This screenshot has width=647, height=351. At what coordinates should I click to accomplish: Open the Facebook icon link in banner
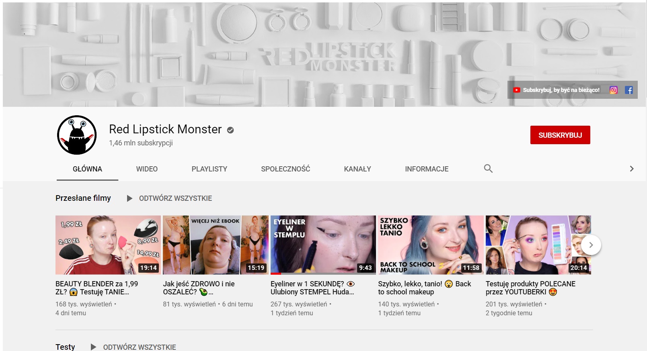[629, 90]
